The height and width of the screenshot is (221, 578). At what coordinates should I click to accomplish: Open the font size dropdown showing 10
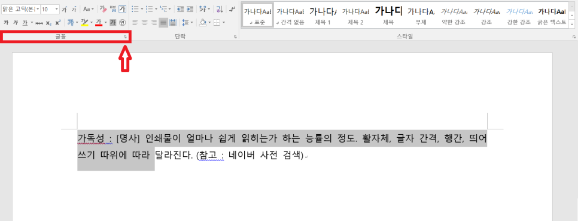[x=50, y=9]
